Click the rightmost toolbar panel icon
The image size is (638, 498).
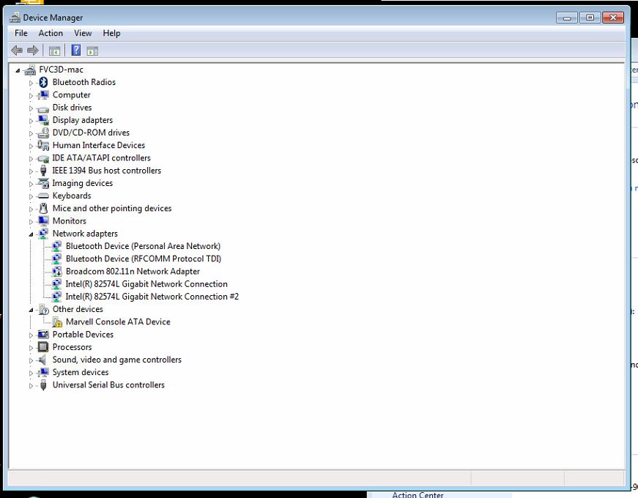tap(92, 50)
